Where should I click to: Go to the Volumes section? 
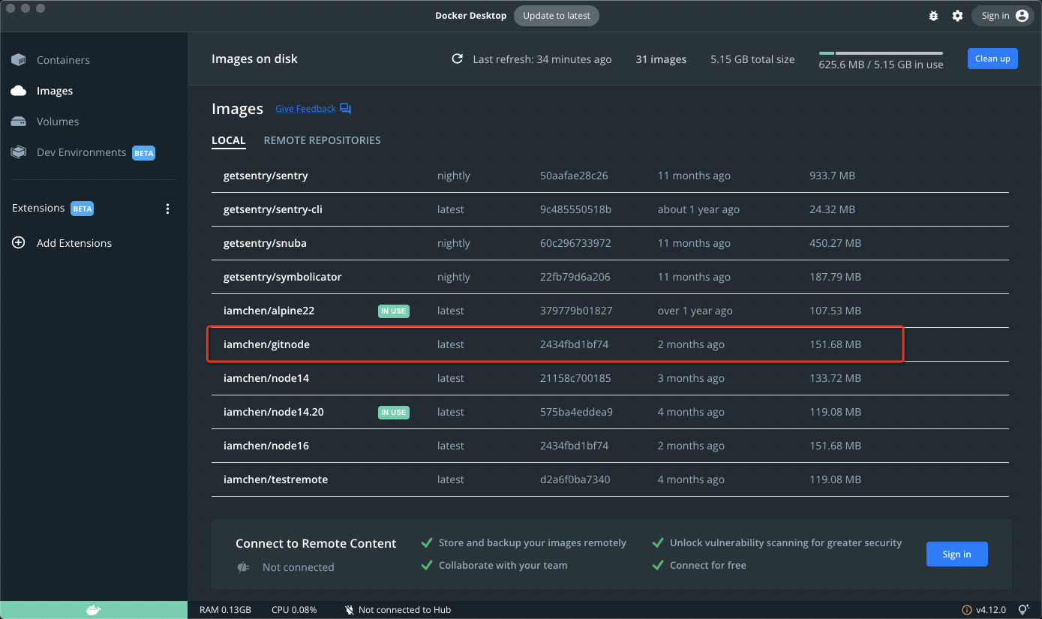(58, 122)
